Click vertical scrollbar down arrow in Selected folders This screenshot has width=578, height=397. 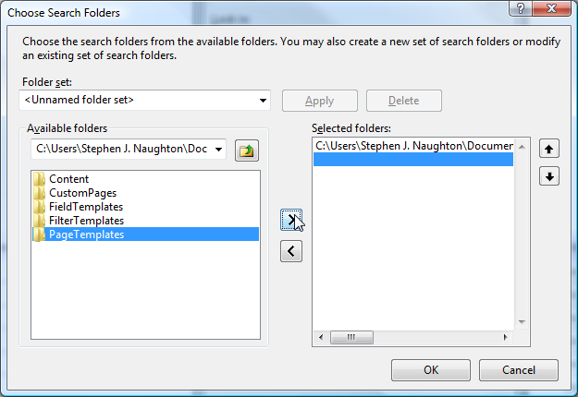click(522, 322)
